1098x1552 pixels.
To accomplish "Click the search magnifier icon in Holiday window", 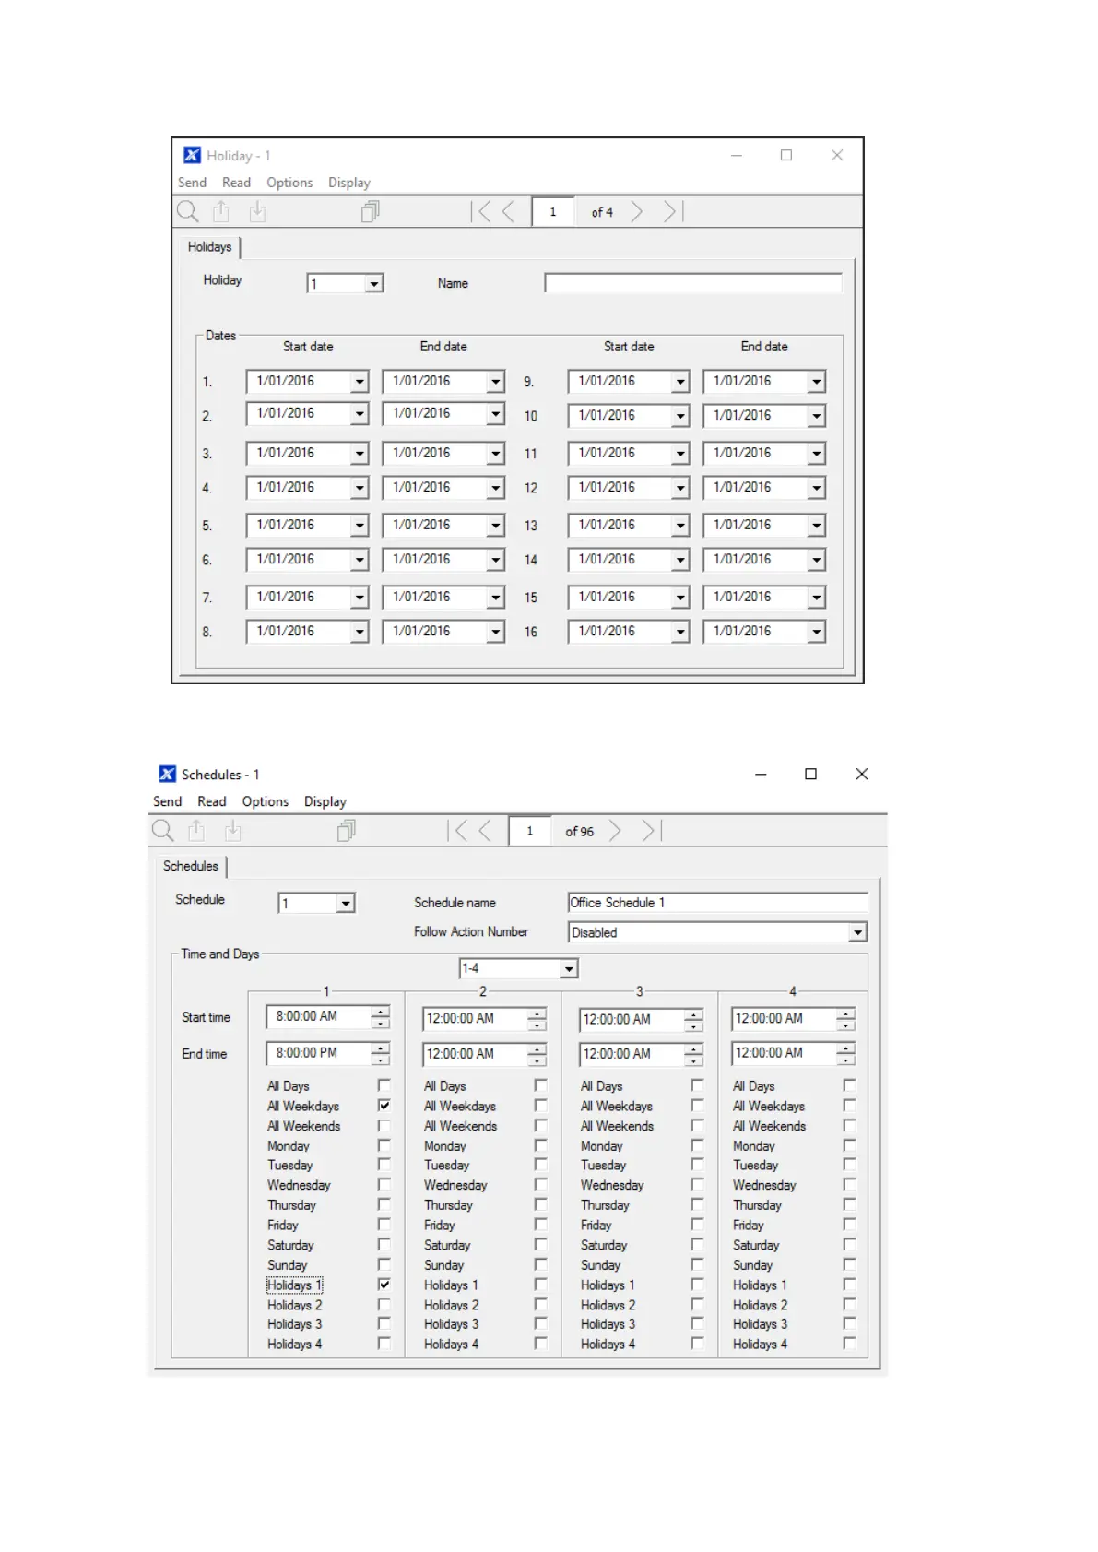I will (x=188, y=212).
